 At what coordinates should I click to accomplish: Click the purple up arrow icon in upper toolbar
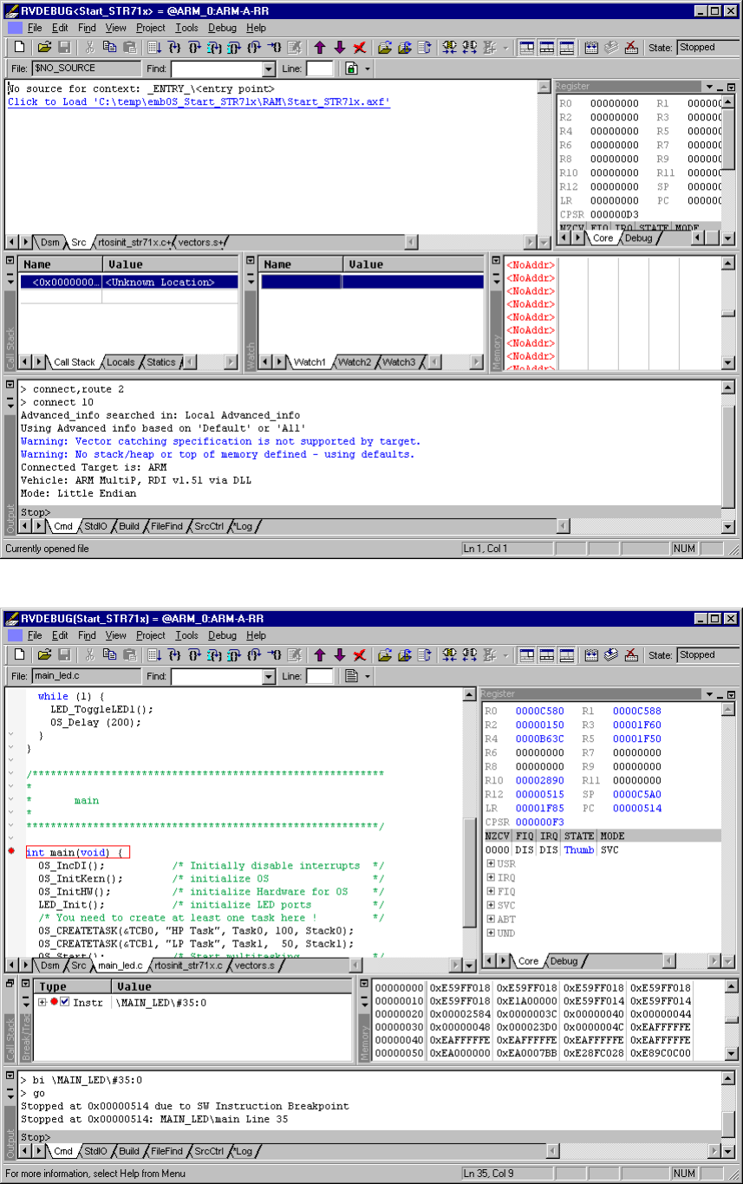pyautogui.click(x=319, y=48)
